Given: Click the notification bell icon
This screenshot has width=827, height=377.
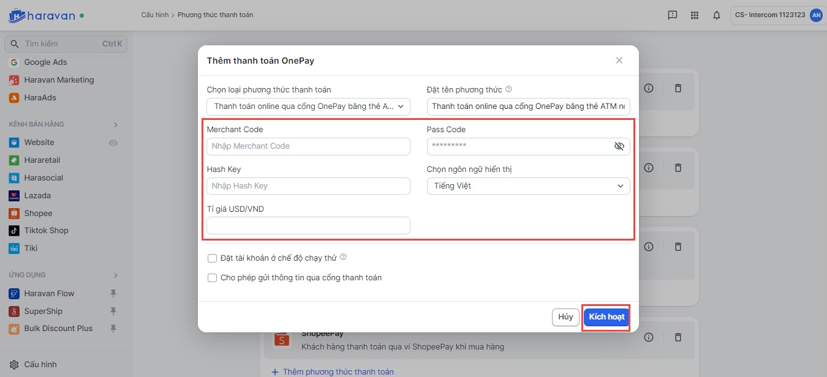Looking at the screenshot, I should click(716, 15).
